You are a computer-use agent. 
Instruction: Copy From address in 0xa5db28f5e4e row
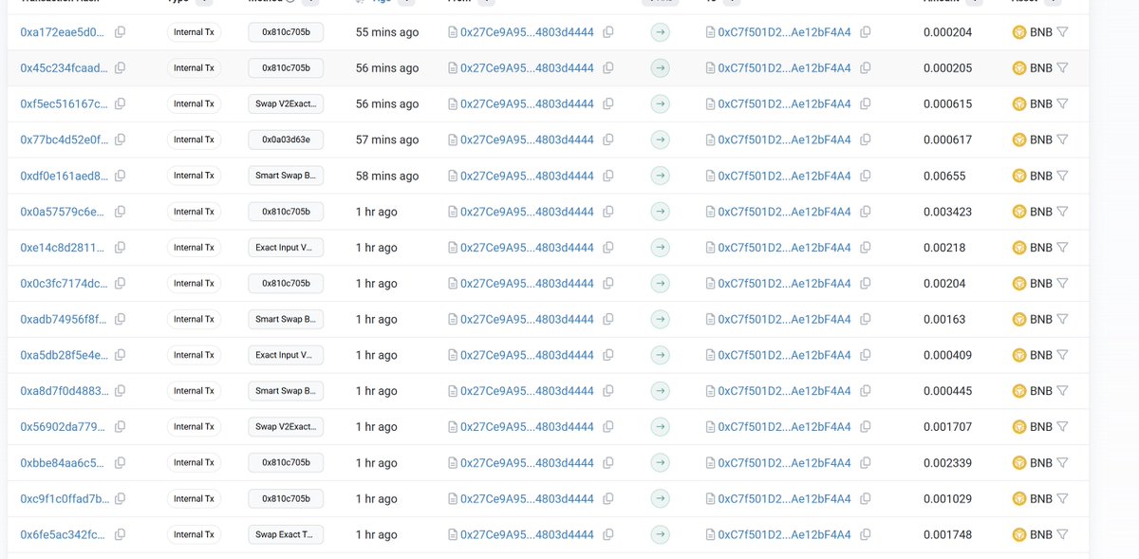click(607, 355)
